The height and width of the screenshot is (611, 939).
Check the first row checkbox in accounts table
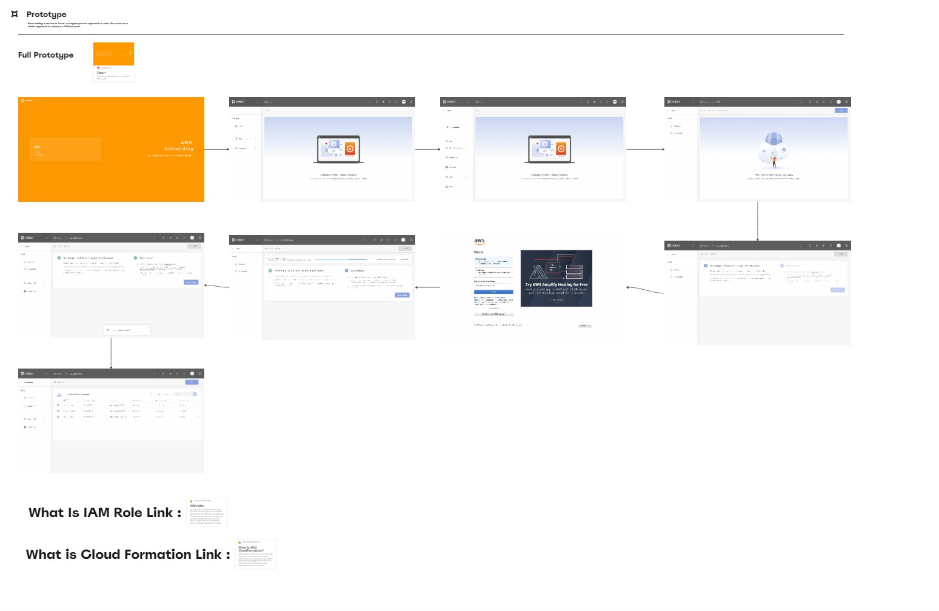point(59,404)
